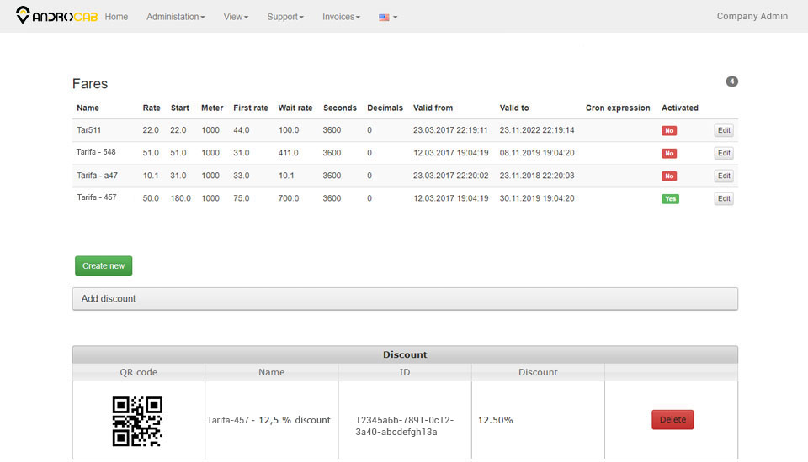Edit the Tarifa - 548 fare
The height and width of the screenshot is (462, 808).
click(x=724, y=153)
